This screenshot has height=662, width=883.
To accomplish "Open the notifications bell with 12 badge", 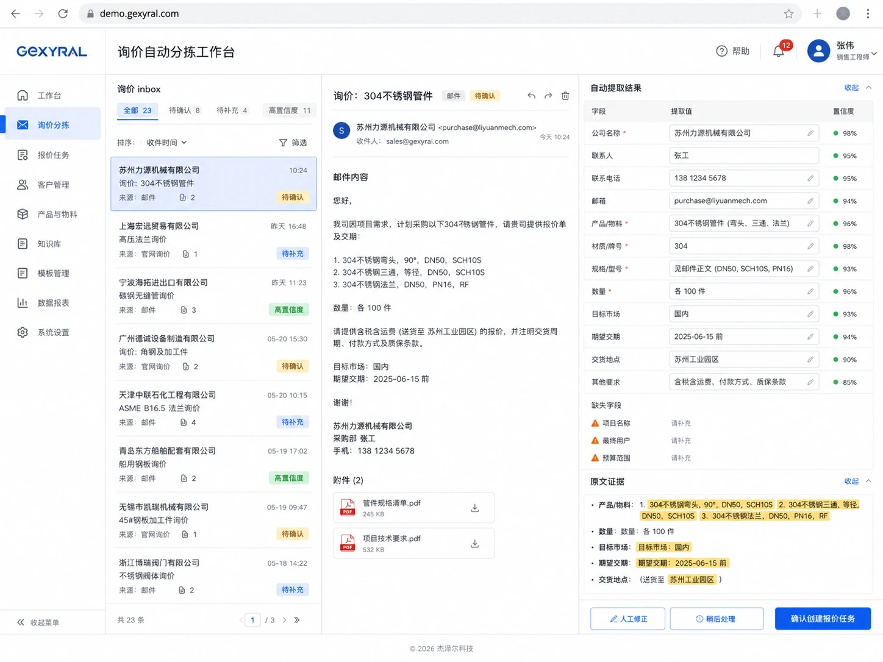I will (779, 51).
